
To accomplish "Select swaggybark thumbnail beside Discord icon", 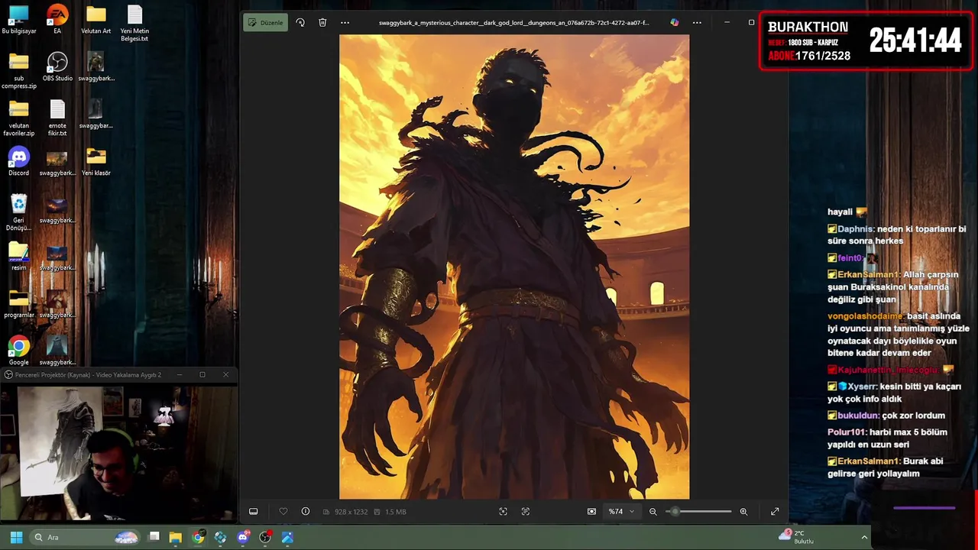I will tap(57, 162).
